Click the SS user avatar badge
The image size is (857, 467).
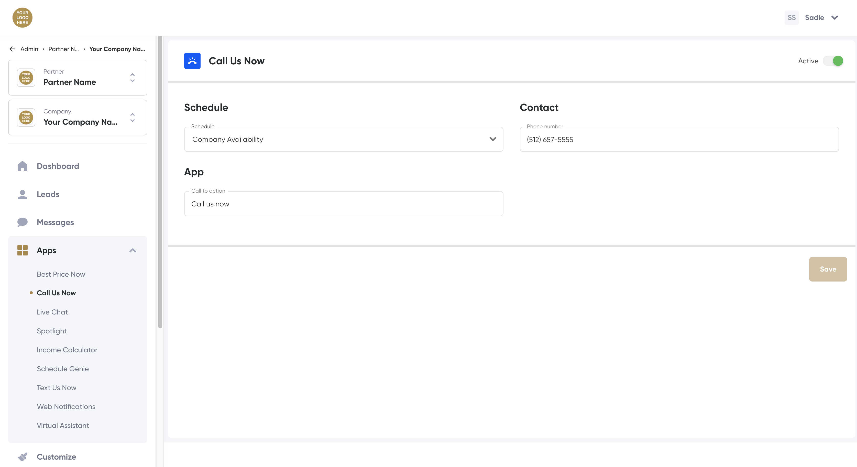pos(792,18)
